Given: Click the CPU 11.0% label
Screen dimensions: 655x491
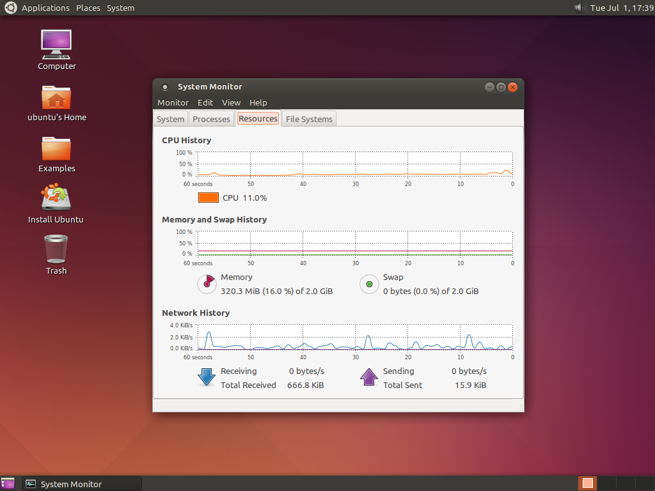Looking at the screenshot, I should pos(244,198).
